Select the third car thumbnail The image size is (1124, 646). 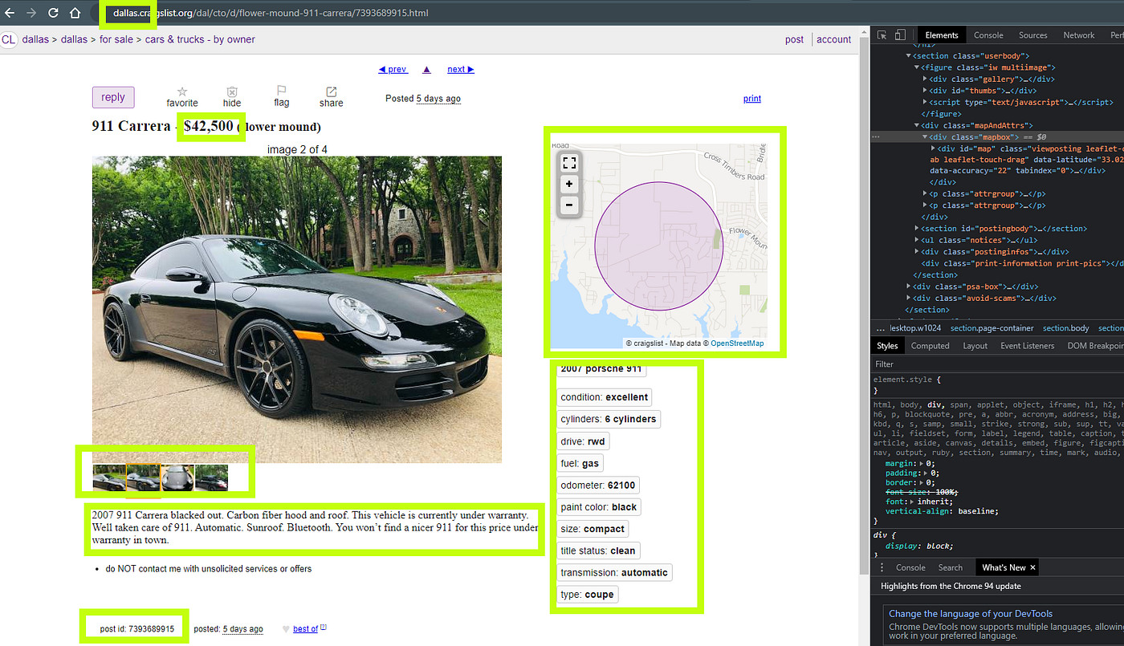(177, 477)
